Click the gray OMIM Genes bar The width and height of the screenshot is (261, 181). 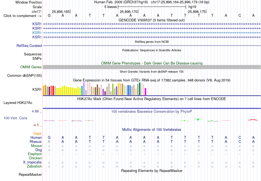click(152, 67)
